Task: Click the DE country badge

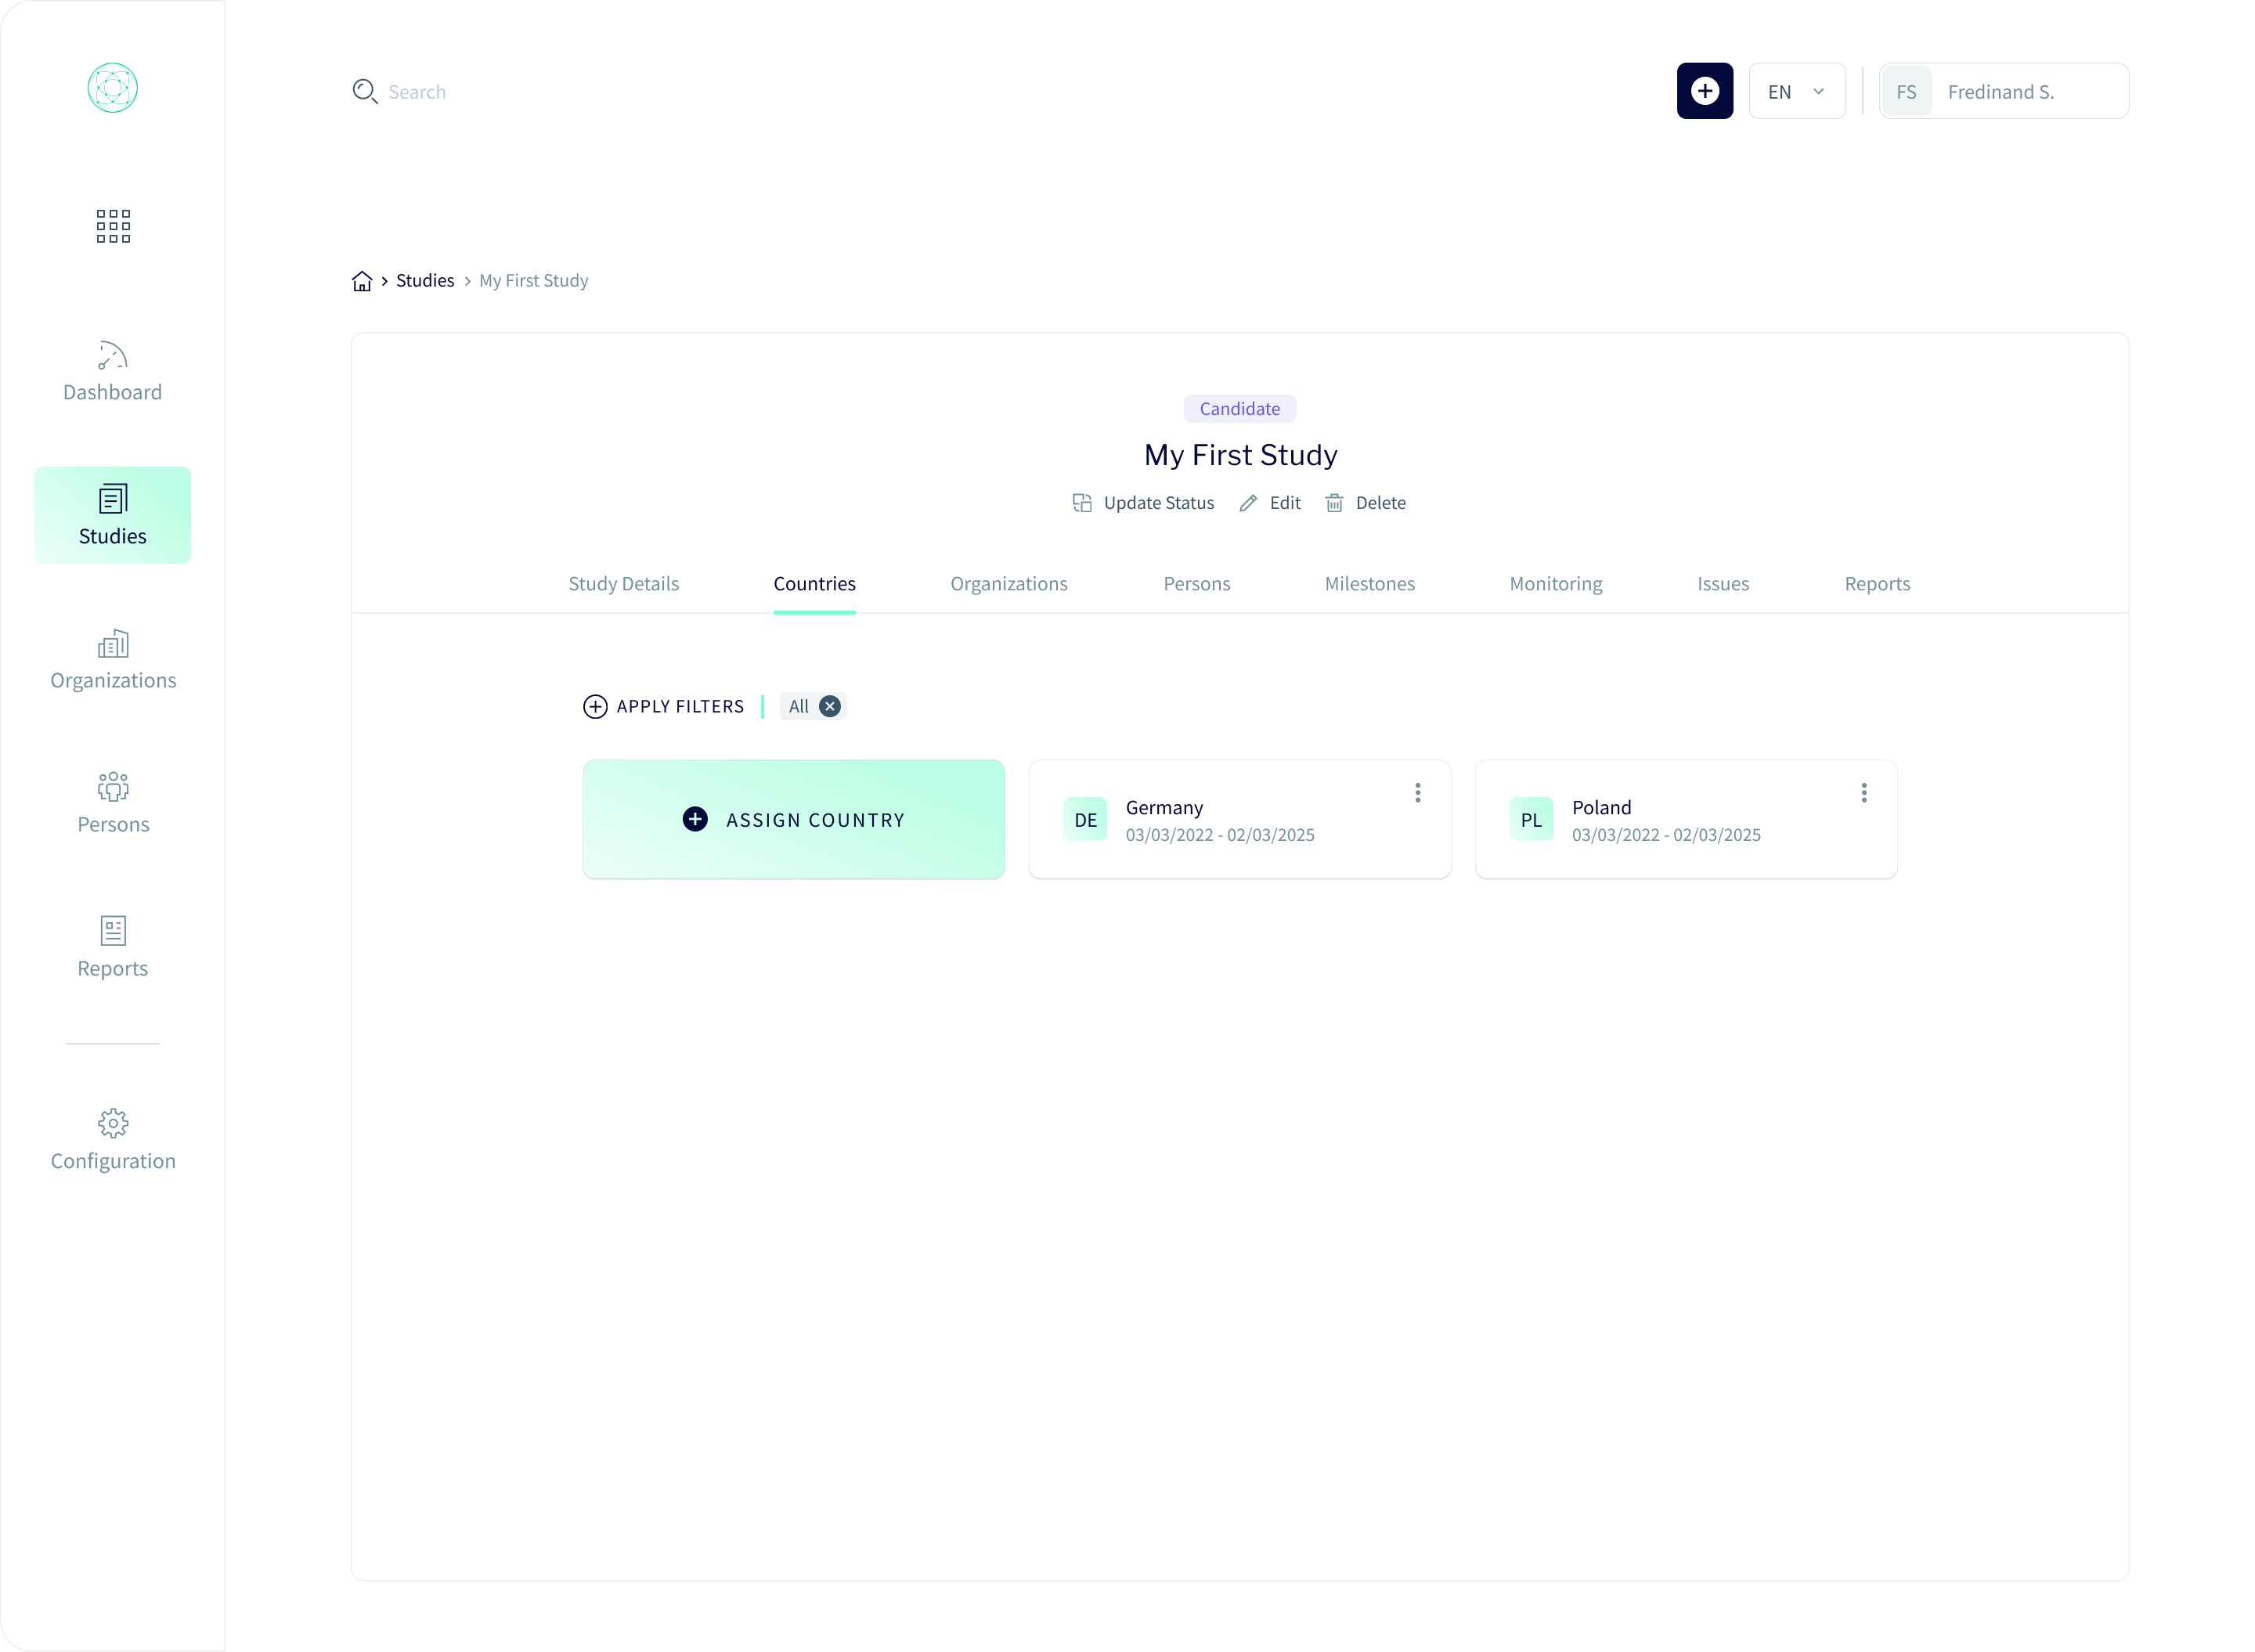Action: point(1085,820)
